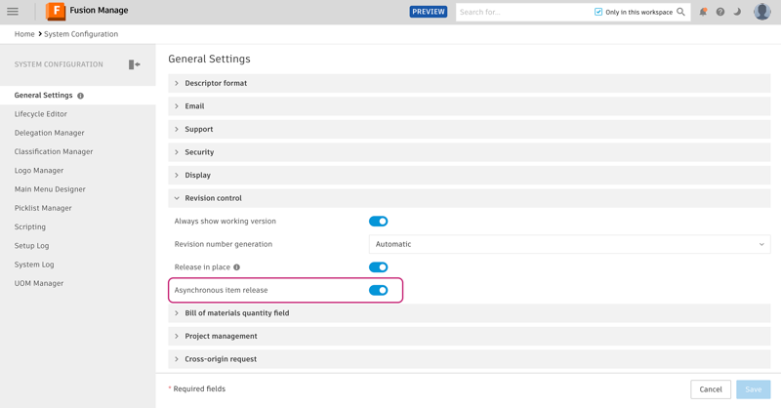The width and height of the screenshot is (781, 408).
Task: Open the hamburger main menu
Action: pyautogui.click(x=13, y=12)
